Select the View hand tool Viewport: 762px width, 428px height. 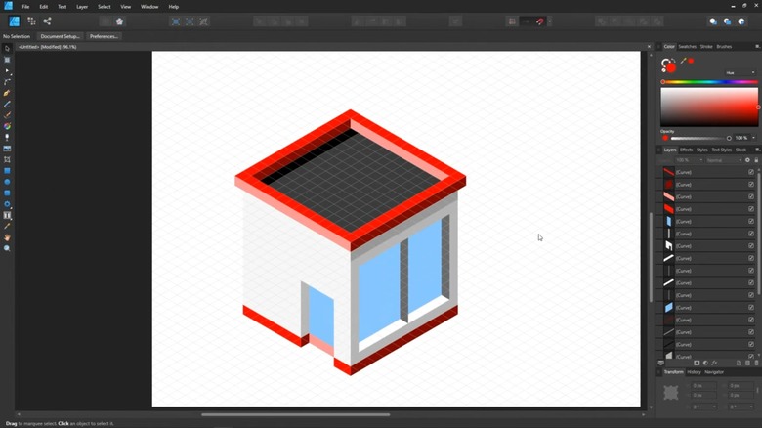pos(7,237)
